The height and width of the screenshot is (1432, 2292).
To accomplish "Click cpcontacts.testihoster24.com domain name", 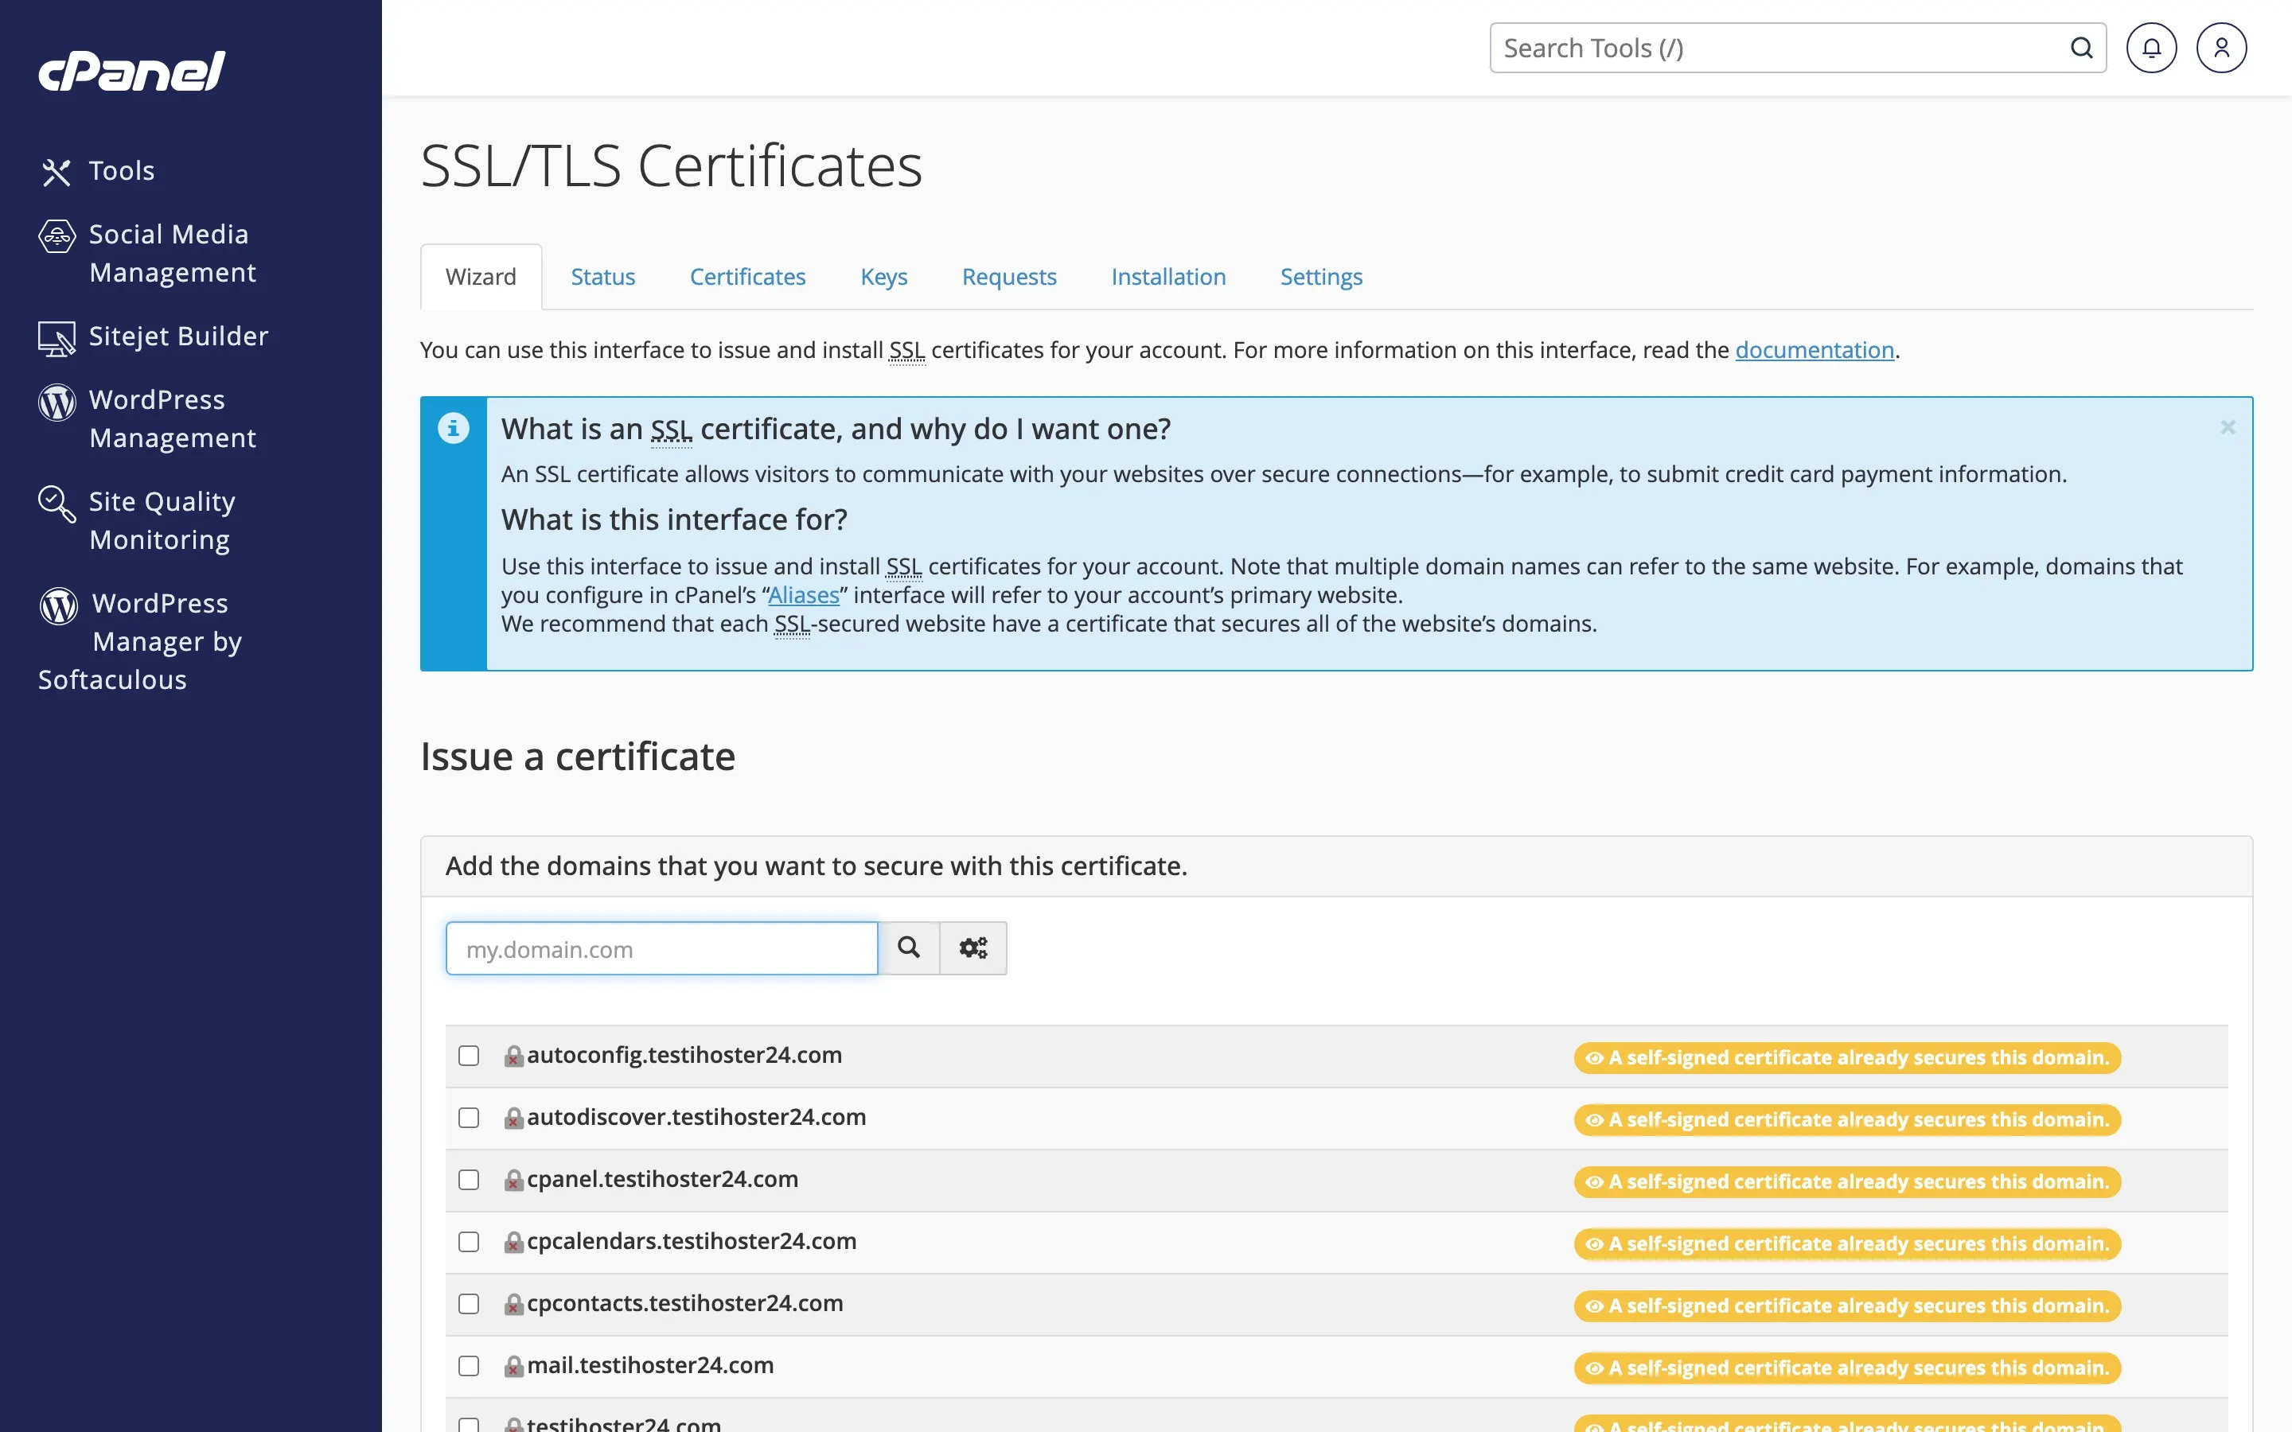I will pyautogui.click(x=684, y=1303).
